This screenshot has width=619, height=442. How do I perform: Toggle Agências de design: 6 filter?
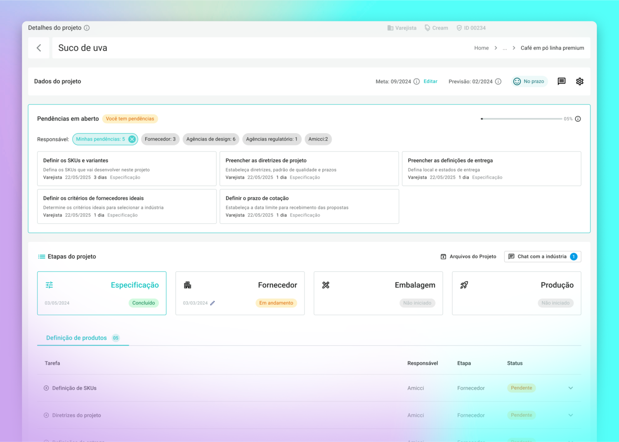[x=210, y=139]
